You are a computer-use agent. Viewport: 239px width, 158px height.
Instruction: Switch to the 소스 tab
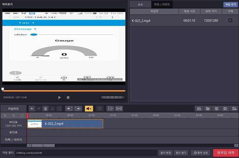click(x=140, y=4)
